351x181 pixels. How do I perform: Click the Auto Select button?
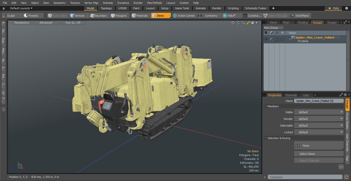(57, 16)
